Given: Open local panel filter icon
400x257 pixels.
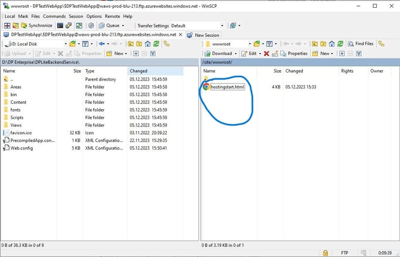Looking at the screenshot, I should [x=85, y=44].
